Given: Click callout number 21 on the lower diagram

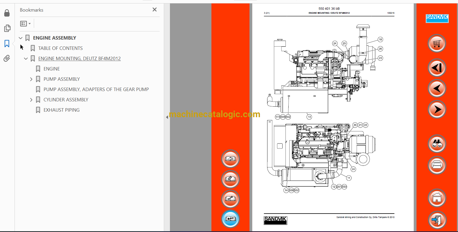Looking at the screenshot, I should [x=360, y=125].
